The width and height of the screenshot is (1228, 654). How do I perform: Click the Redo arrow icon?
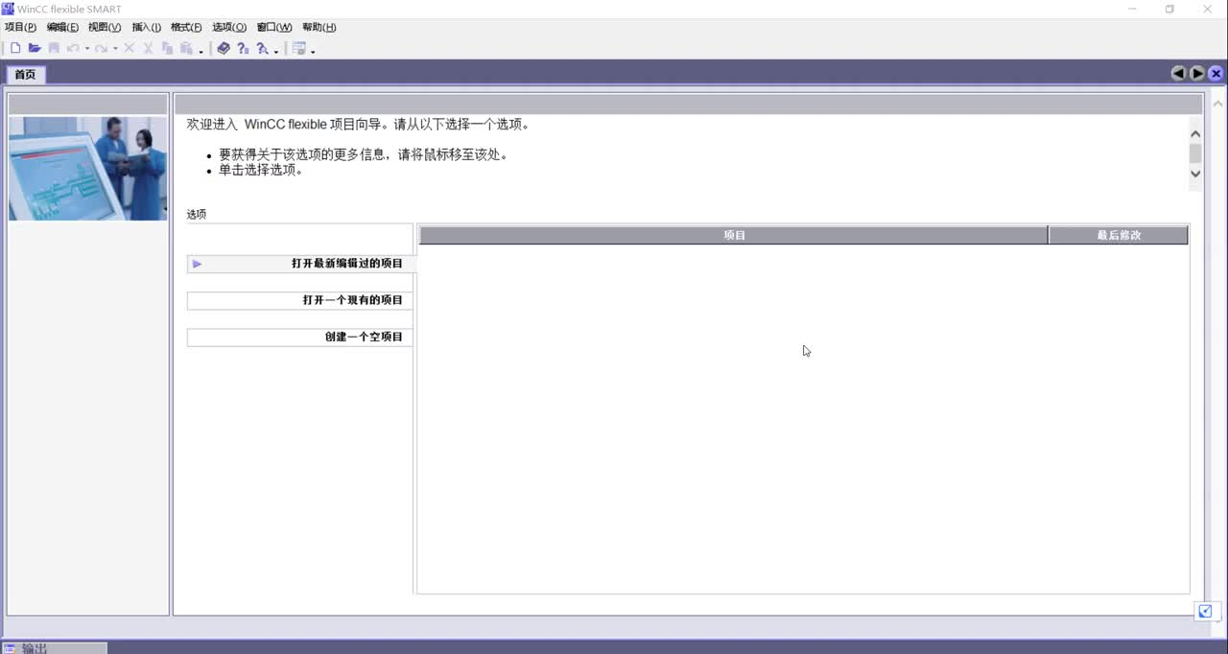101,48
